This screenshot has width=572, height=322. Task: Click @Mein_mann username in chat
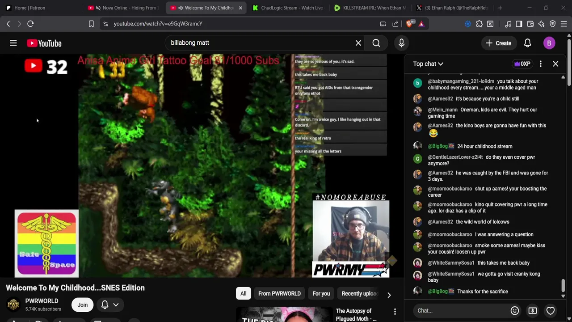tap(442, 110)
